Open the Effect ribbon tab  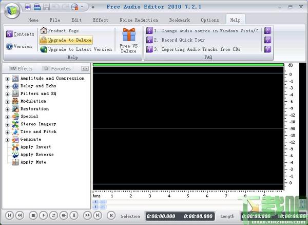pos(101,20)
